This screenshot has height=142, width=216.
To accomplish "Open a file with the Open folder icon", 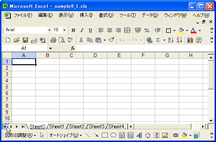I will click(17, 40).
